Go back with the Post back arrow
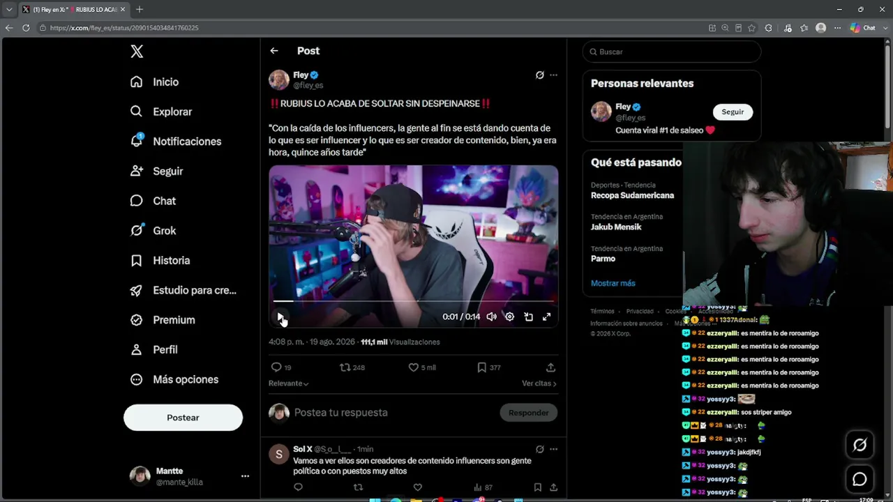The width and height of the screenshot is (893, 502). tap(274, 51)
